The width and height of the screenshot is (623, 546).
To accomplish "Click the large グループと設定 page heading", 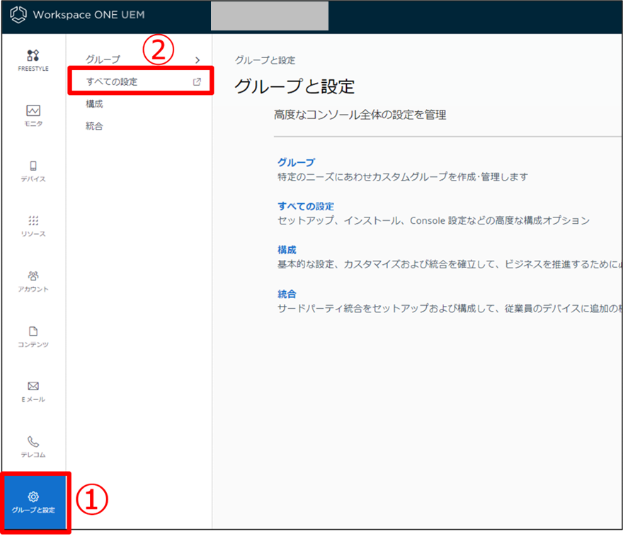I will coord(295,86).
